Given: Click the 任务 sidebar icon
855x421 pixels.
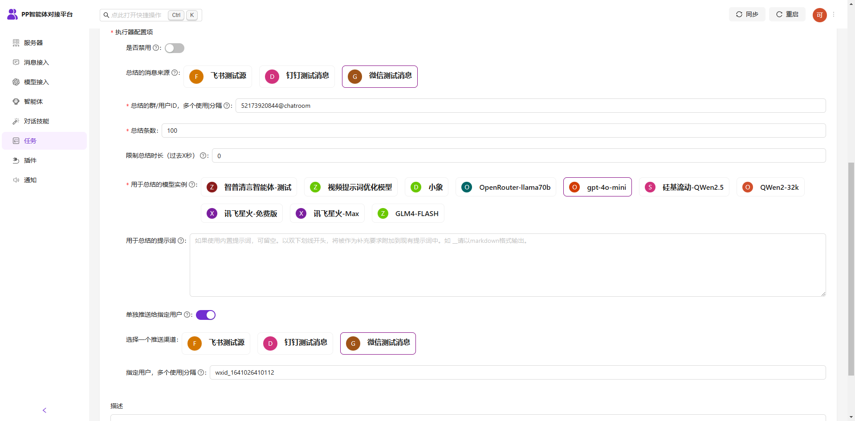Looking at the screenshot, I should pyautogui.click(x=16, y=141).
